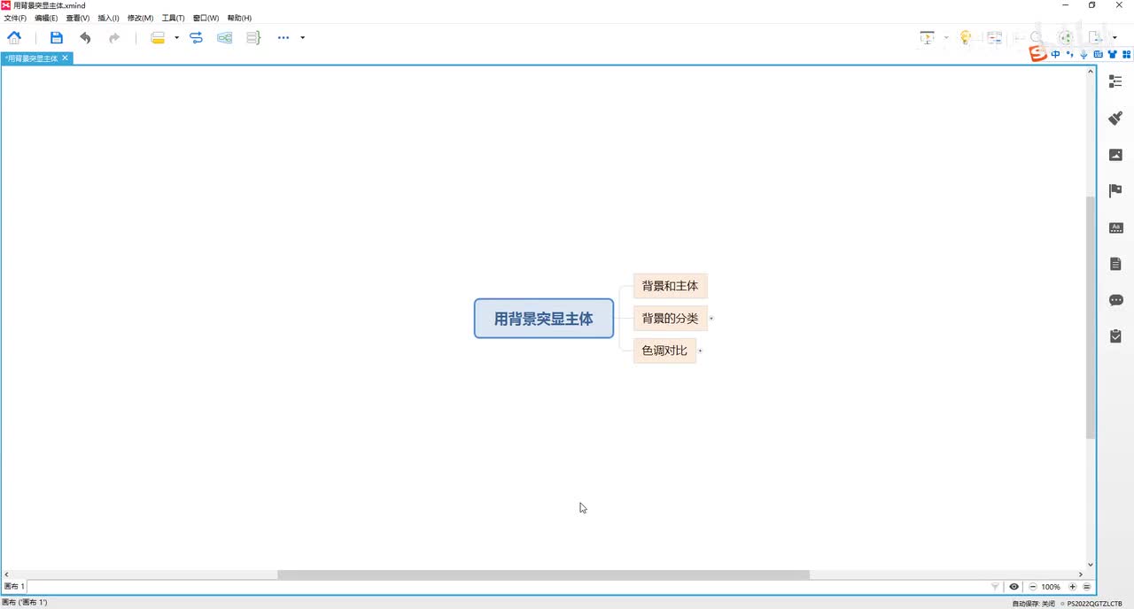Open the Task info clipboard panel
Viewport: 1134px width, 609px height.
[x=1115, y=336]
